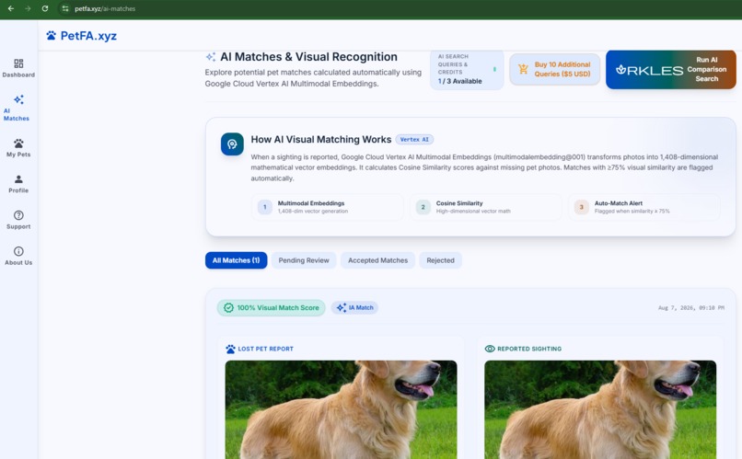Open the Lost Pet Report dog photo
742x459 pixels.
coord(342,409)
